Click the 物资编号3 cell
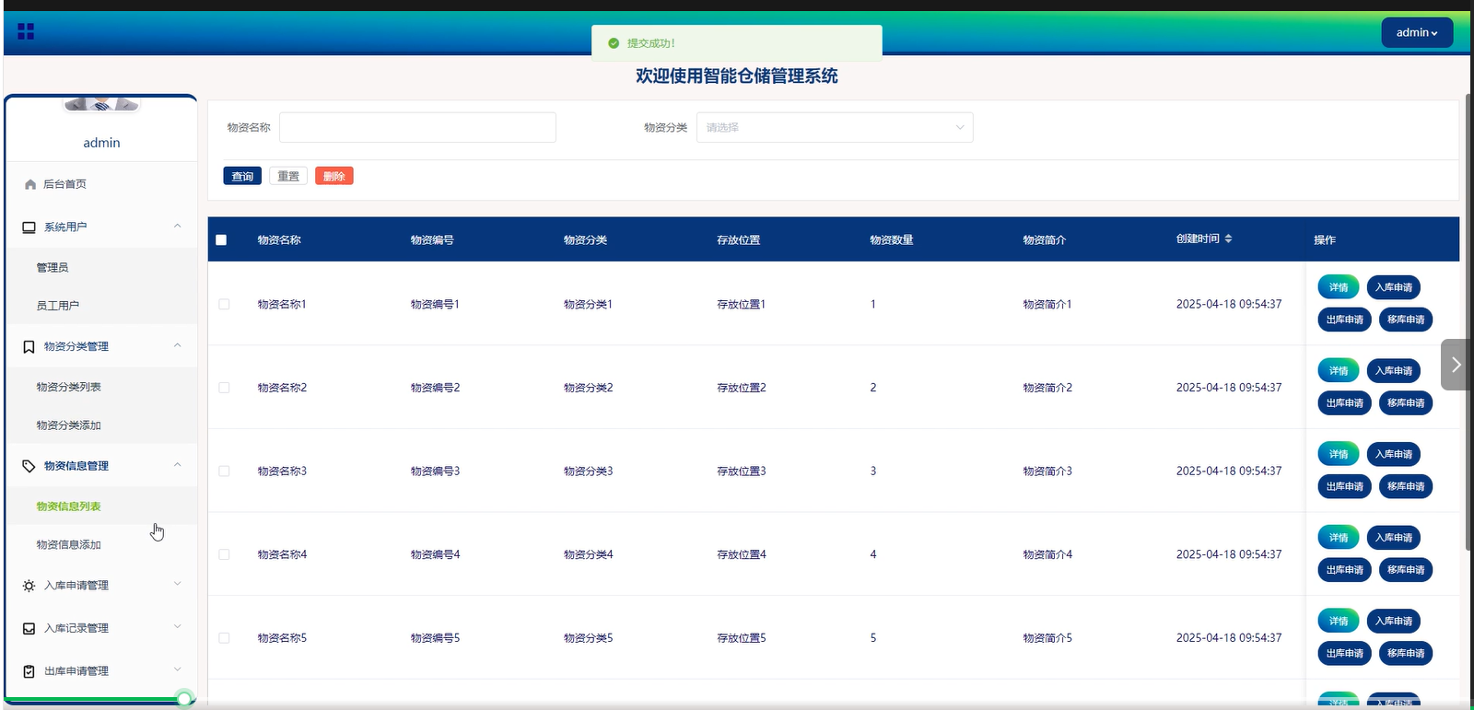This screenshot has width=1474, height=710. coord(435,471)
